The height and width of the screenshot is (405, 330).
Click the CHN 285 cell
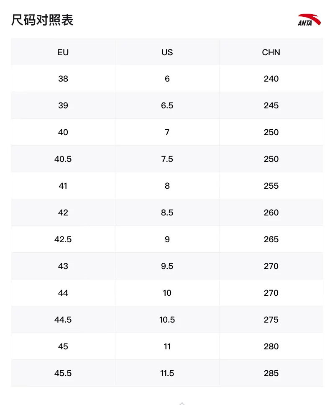(x=271, y=373)
